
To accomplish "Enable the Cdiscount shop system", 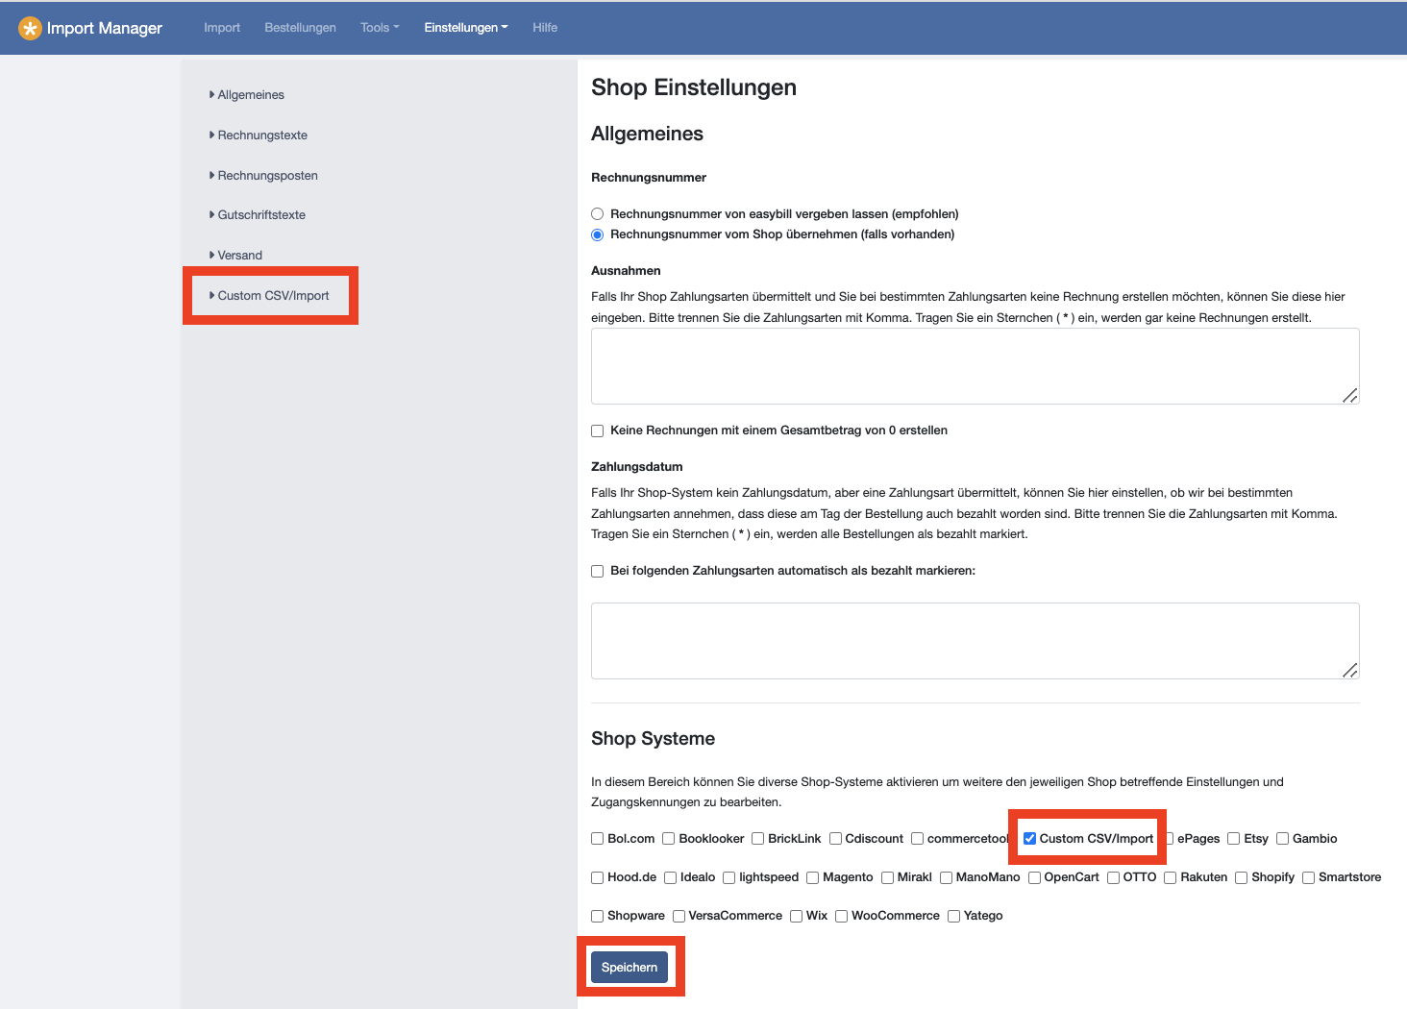I will 835,839.
